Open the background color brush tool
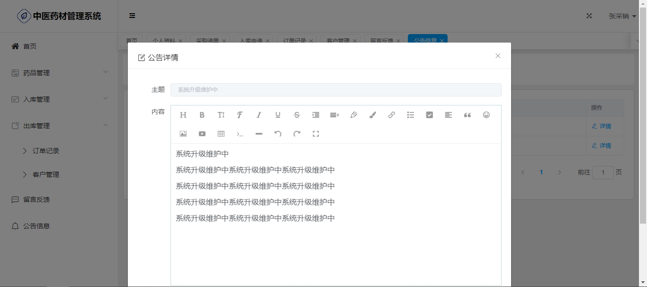The image size is (647, 287). (373, 115)
